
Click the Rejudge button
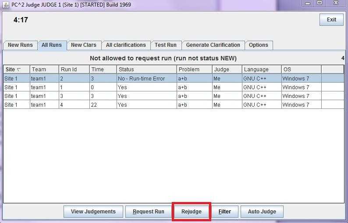coord(191,212)
